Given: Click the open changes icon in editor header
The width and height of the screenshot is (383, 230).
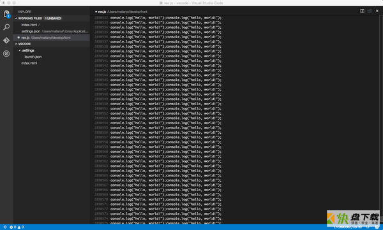Looking at the screenshot, I should coord(370,11).
